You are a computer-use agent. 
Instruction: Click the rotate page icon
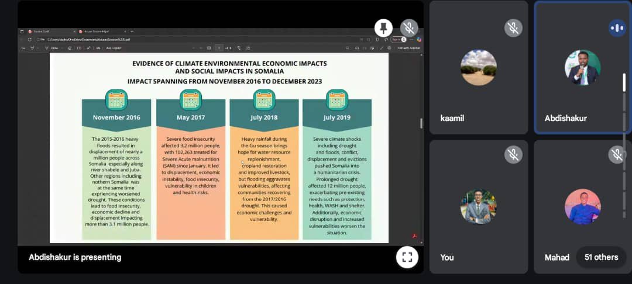point(239,48)
